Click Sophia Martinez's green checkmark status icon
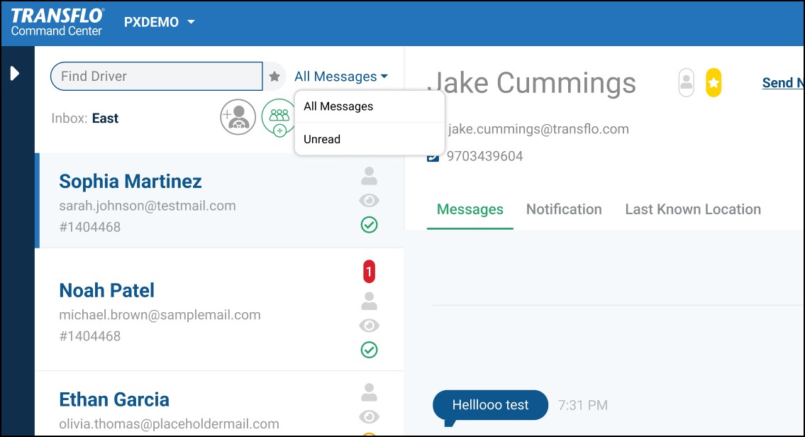Image resolution: width=805 pixels, height=437 pixels. [369, 225]
